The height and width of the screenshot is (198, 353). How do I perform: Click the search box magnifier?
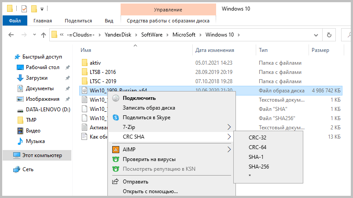coord(349,35)
